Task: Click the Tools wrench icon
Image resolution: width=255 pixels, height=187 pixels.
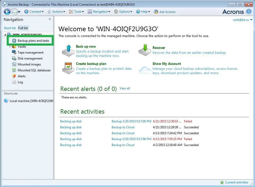Action: pyautogui.click(x=71, y=12)
